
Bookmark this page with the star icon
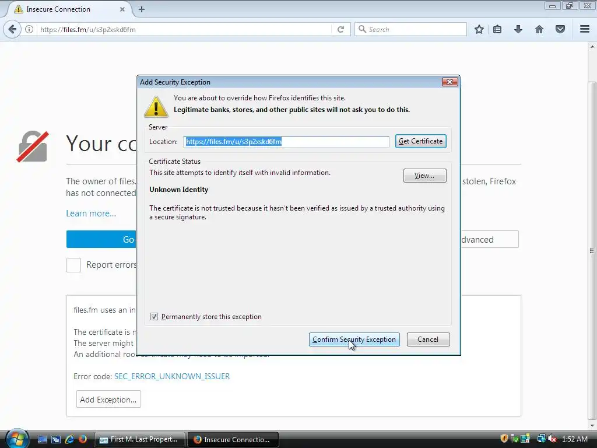479,29
